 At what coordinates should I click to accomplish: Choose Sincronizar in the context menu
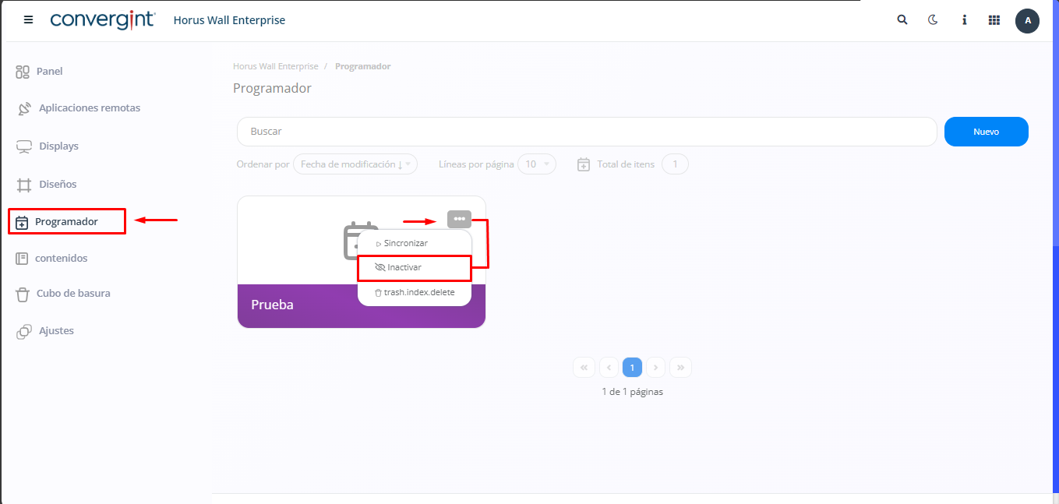coord(405,243)
